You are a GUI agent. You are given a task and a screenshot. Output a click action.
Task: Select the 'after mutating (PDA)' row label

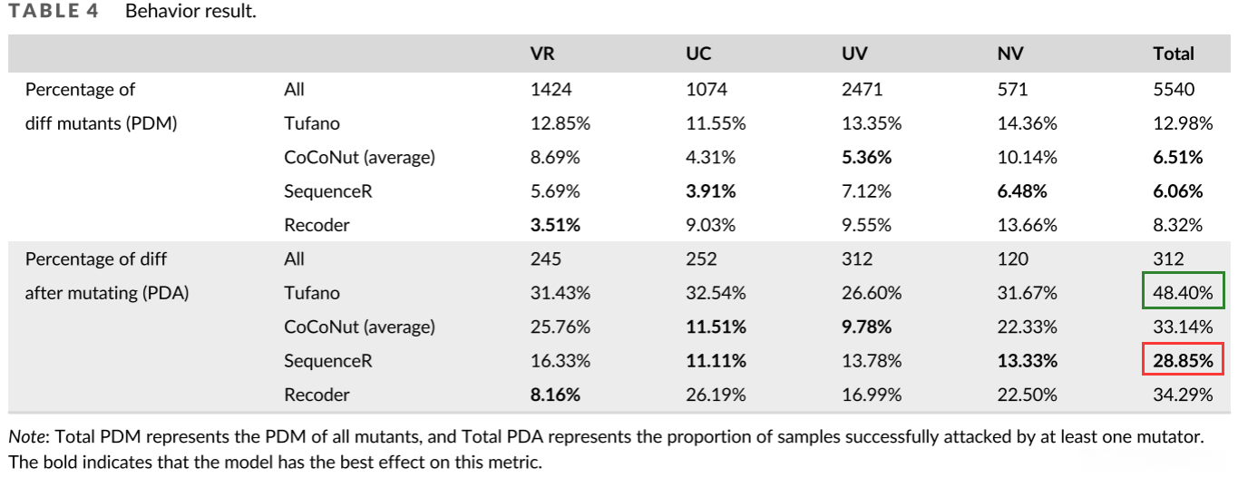click(106, 293)
